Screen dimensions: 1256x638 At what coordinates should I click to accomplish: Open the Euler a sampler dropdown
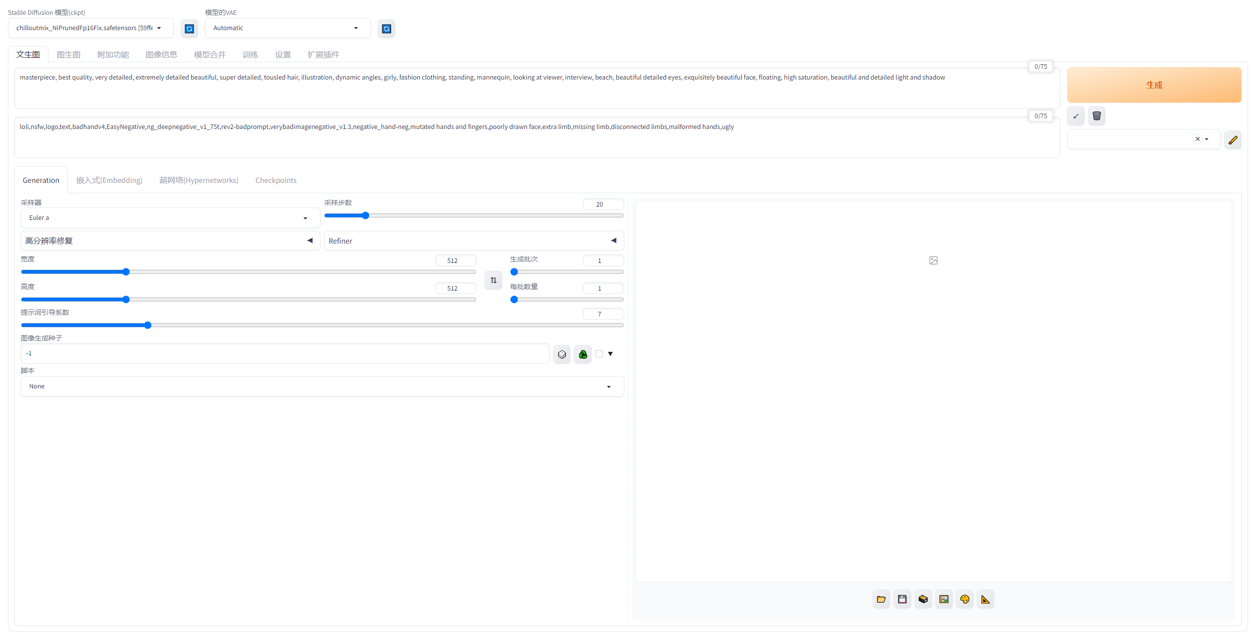[170, 218]
